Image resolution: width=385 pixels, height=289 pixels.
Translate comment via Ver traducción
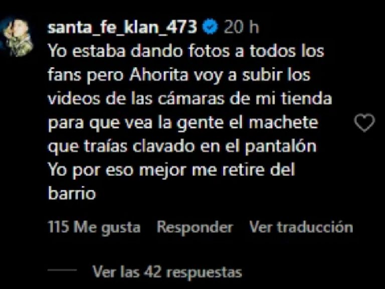pos(301,227)
